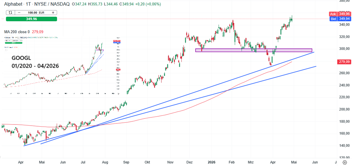
Task: Select the purple support zone rectangle
Action: (x=253, y=50)
